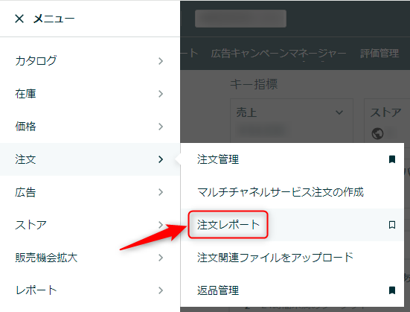
Task: Open 広告キャンペーンマネージャー link
Action: point(278,54)
